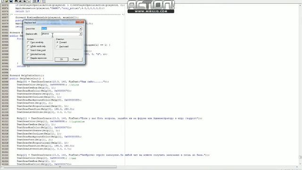Click 'TextDrawSetProportional(Help[1], 1);' line
This screenshot has width=302, height=170.
[42, 143]
